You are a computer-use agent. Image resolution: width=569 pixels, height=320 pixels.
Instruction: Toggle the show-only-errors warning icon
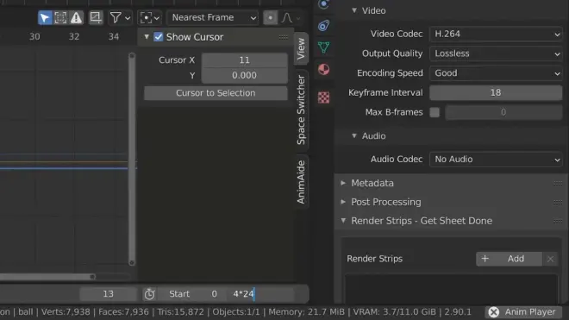pos(76,17)
